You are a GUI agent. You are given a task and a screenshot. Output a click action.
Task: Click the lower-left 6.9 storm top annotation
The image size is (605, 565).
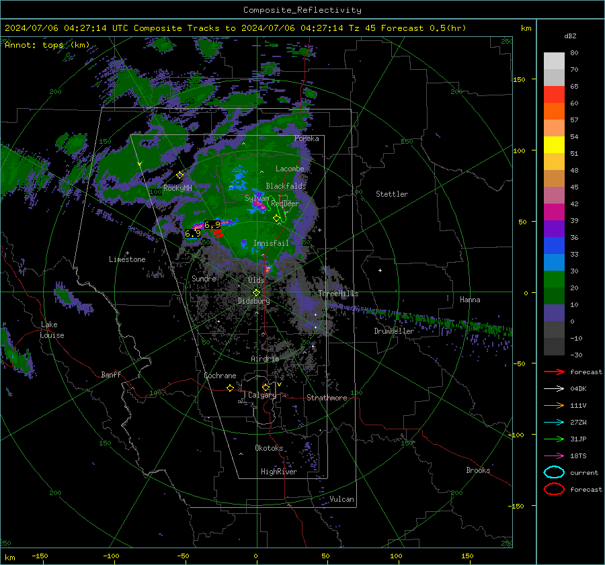click(193, 233)
